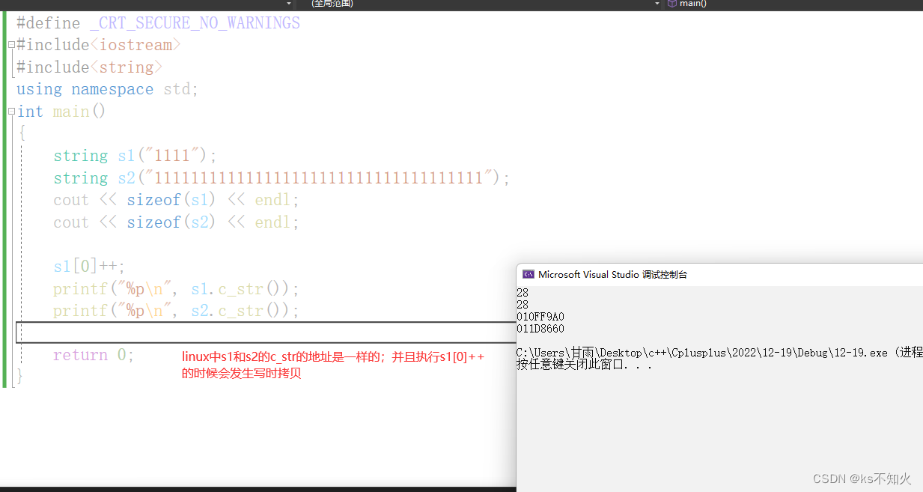Click the #include<string> line
923x492 pixels.
[x=89, y=67]
